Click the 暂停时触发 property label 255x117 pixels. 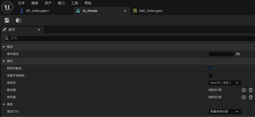click(14, 68)
